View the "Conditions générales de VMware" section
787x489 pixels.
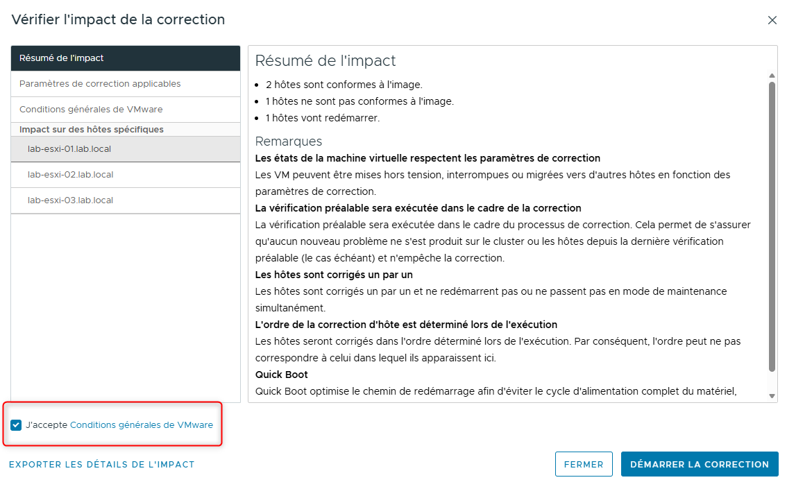pyautogui.click(x=90, y=108)
